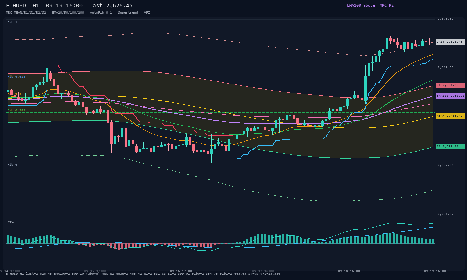Click the 'MRC R2' status text
Image resolution: width=467 pixels, height=280 pixels.
pyautogui.click(x=387, y=5)
